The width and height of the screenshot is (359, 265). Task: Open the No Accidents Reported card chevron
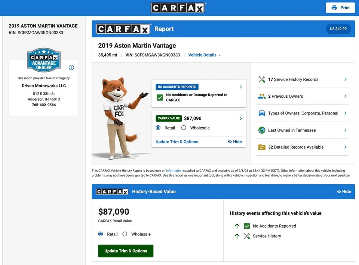click(241, 87)
